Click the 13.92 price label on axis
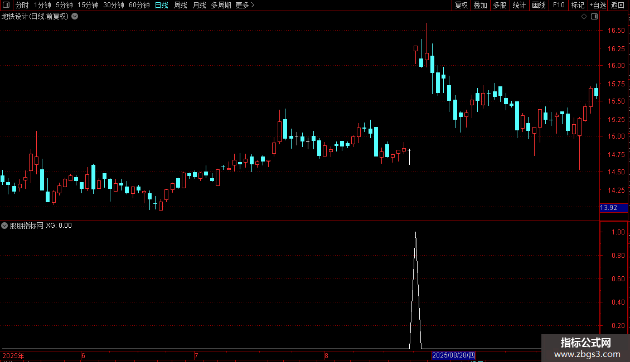Viewport: 630px width, 362px height. [x=613, y=208]
